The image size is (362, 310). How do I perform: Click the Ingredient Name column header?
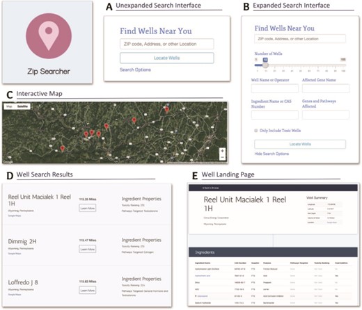pos(203,263)
